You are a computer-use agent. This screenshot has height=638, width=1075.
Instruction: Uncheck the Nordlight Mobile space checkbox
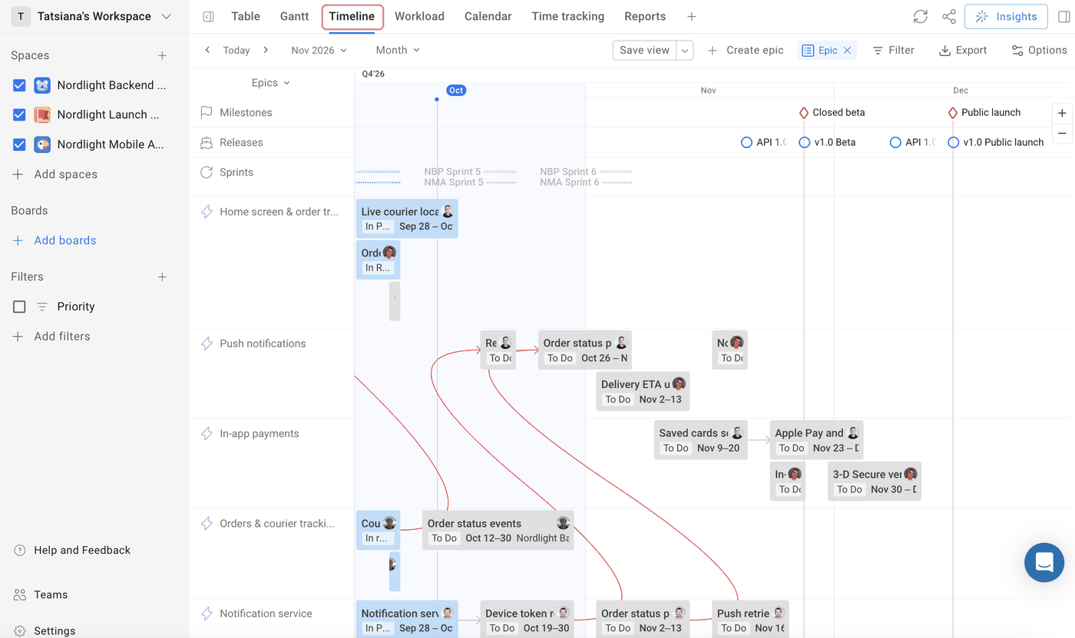[x=19, y=144]
